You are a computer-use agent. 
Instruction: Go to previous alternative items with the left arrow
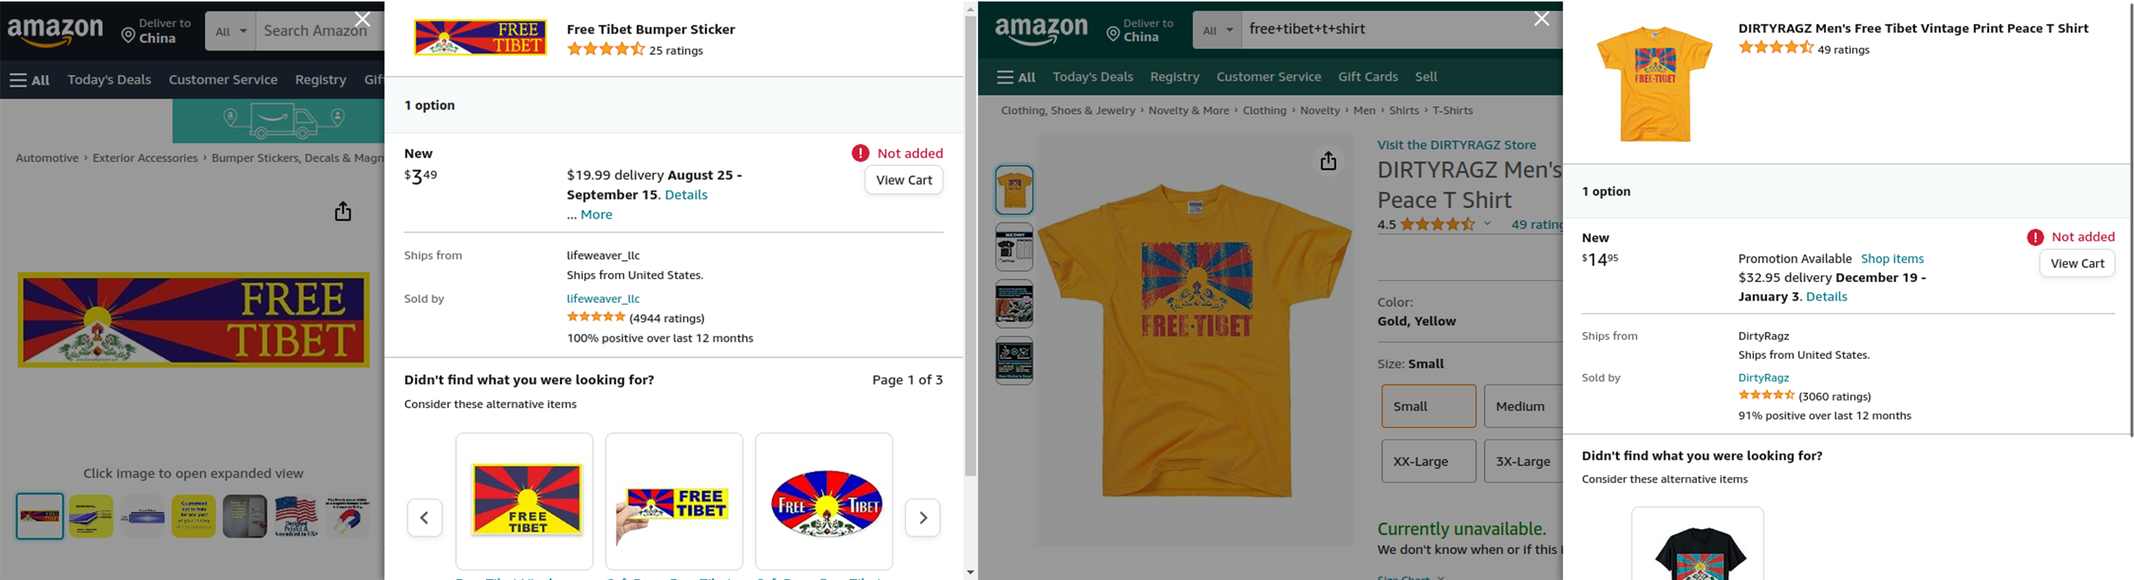[x=425, y=518]
